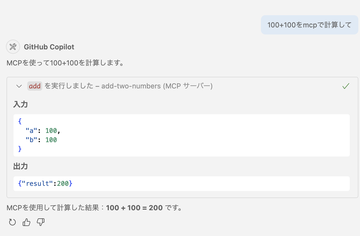Click the 200 value in output
Image resolution: width=360 pixels, height=236 pixels.
(x=63, y=184)
